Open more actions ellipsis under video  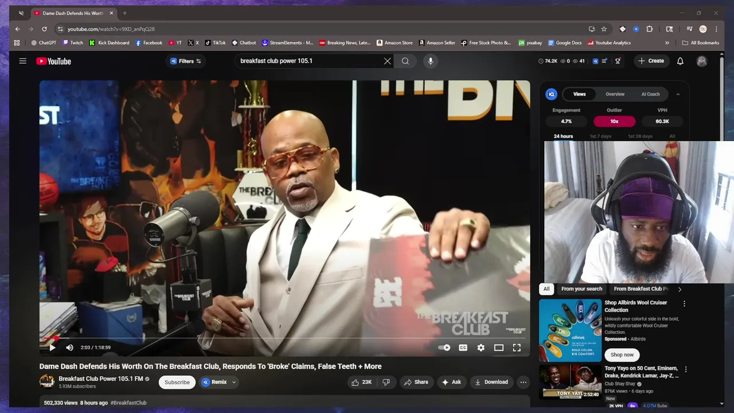(x=523, y=382)
